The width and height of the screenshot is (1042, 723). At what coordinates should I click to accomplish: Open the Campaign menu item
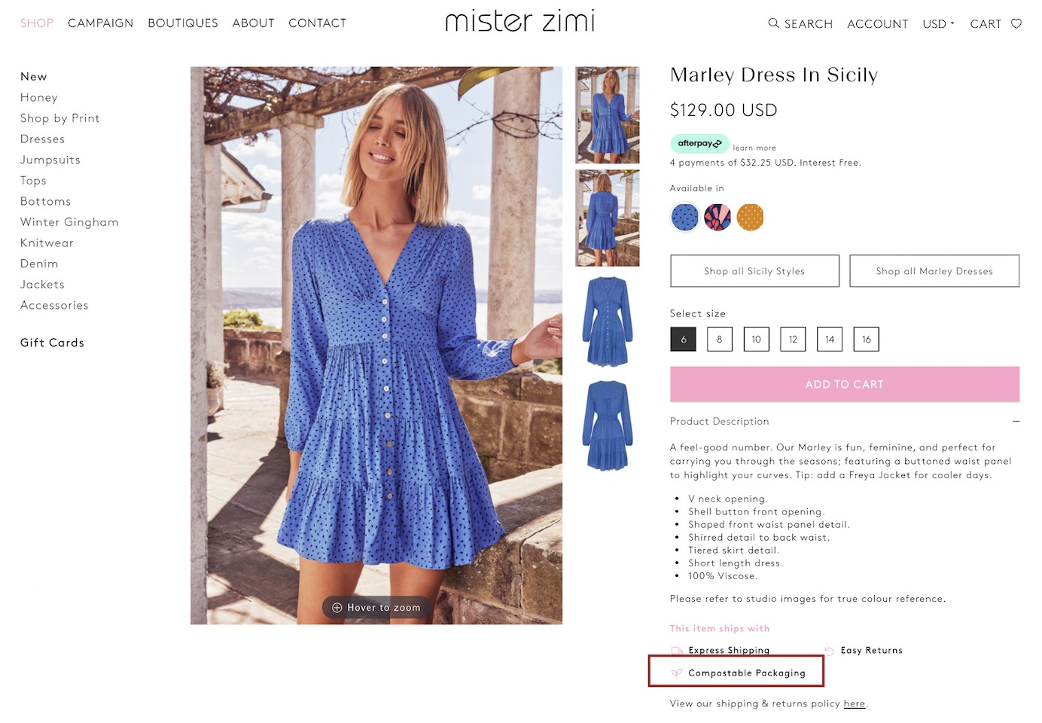point(101,23)
